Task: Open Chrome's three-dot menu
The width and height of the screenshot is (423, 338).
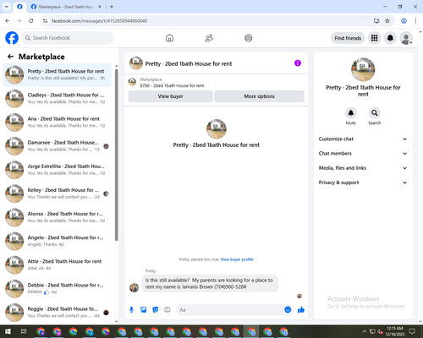Action: 415,20
